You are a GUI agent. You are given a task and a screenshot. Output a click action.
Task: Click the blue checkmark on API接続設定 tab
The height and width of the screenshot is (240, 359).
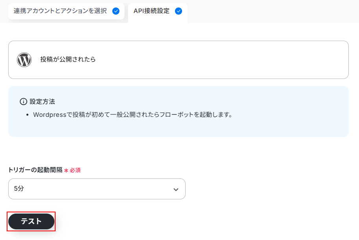(179, 11)
